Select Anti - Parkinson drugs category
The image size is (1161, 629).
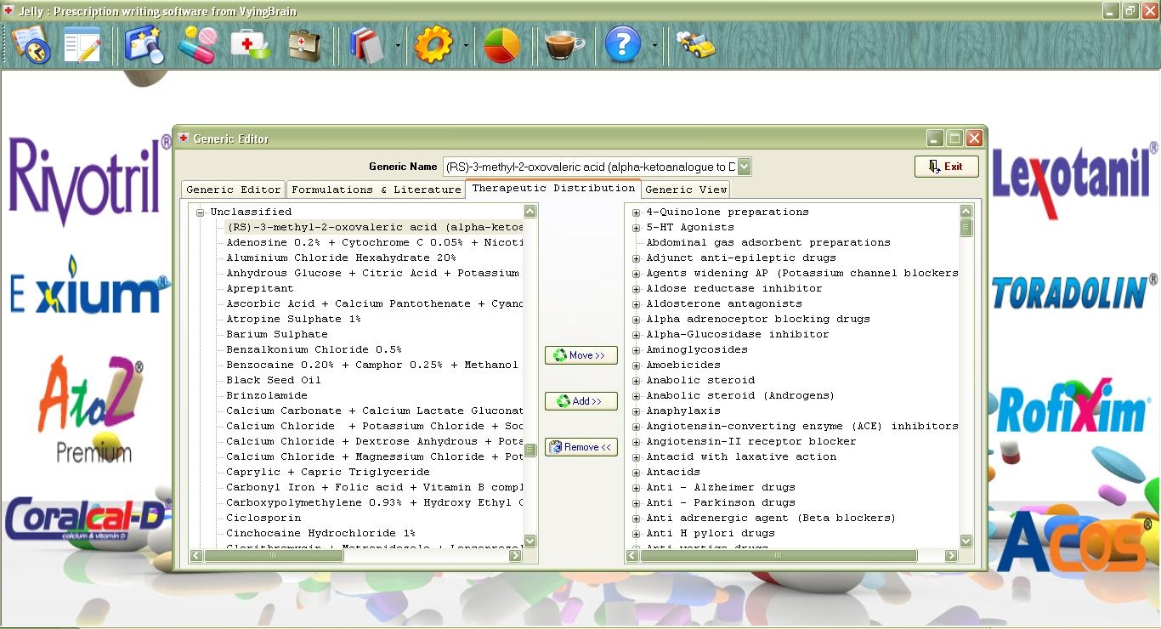click(x=721, y=502)
